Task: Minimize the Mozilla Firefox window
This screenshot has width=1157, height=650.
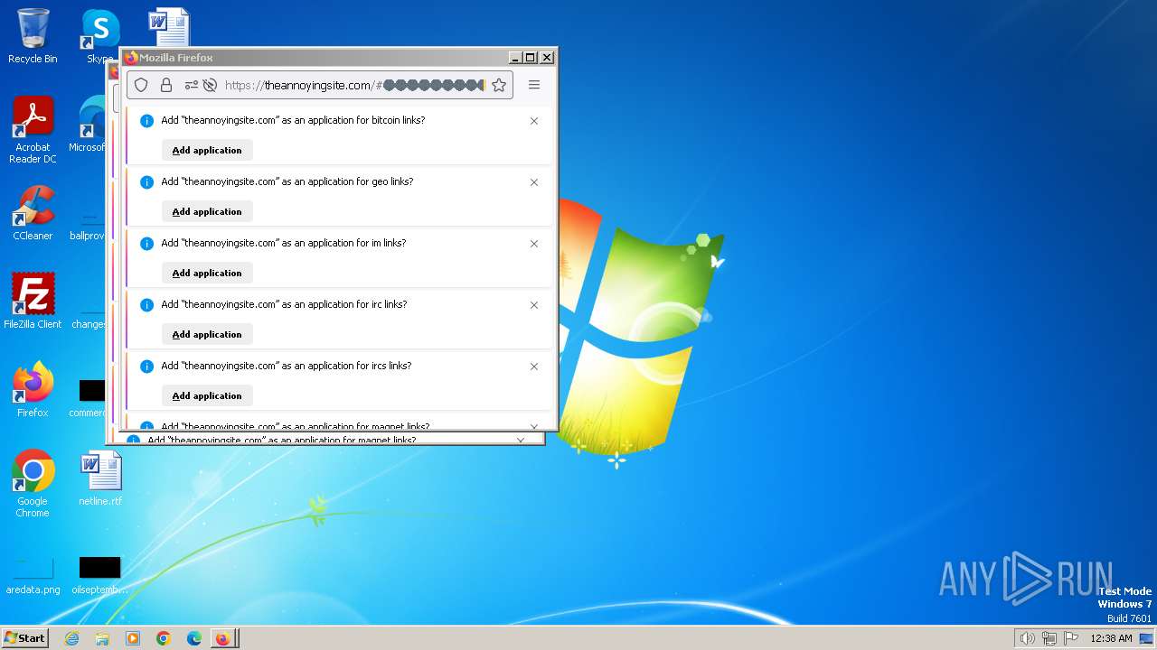Action: [515, 58]
